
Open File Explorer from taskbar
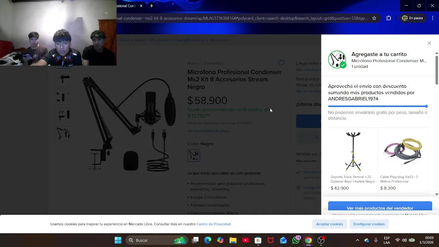pyautogui.click(x=233, y=240)
